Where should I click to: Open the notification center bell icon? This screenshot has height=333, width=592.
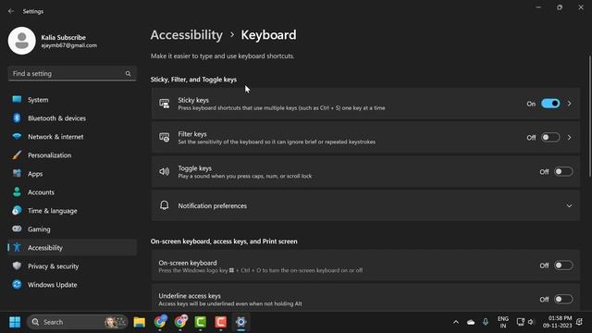[580, 322]
